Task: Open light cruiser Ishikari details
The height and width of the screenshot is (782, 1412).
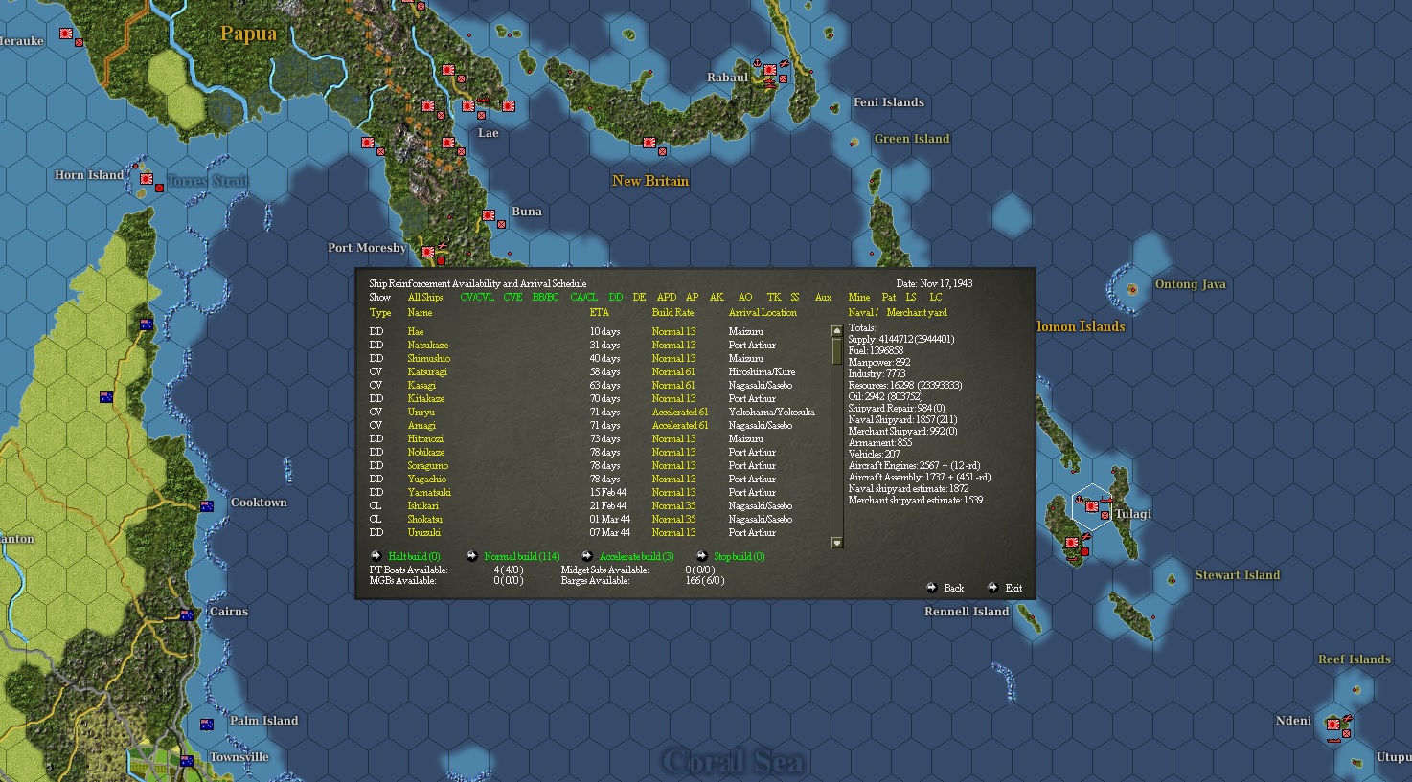Action: (422, 506)
